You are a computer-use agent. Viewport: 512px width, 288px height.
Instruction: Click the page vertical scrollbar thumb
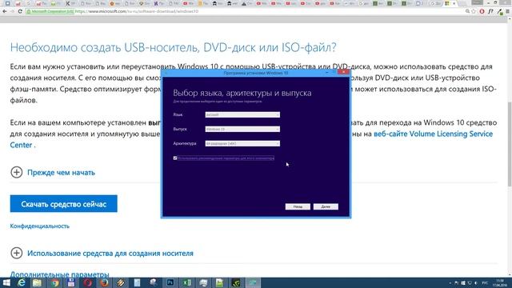click(509, 144)
